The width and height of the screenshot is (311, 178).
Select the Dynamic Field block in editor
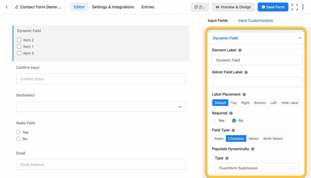pyautogui.click(x=101, y=43)
